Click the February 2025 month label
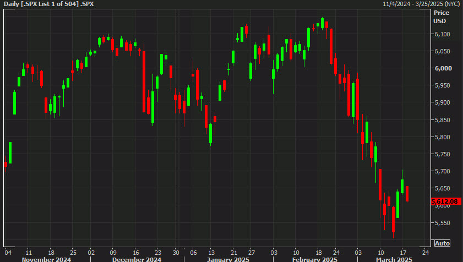Screen dimensions: 463x262 click(x=315, y=259)
